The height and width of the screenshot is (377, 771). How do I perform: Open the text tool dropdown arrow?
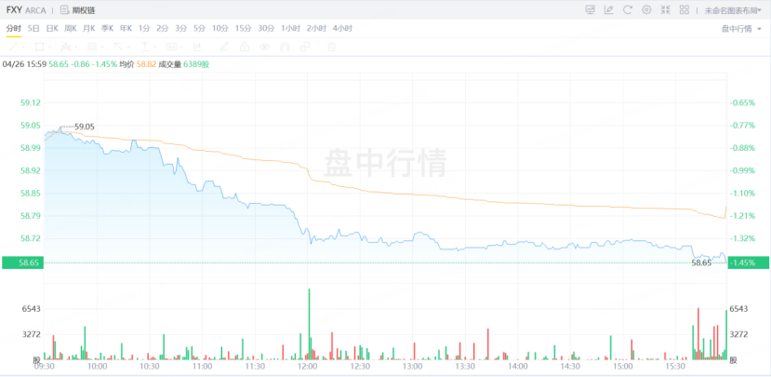154,47
